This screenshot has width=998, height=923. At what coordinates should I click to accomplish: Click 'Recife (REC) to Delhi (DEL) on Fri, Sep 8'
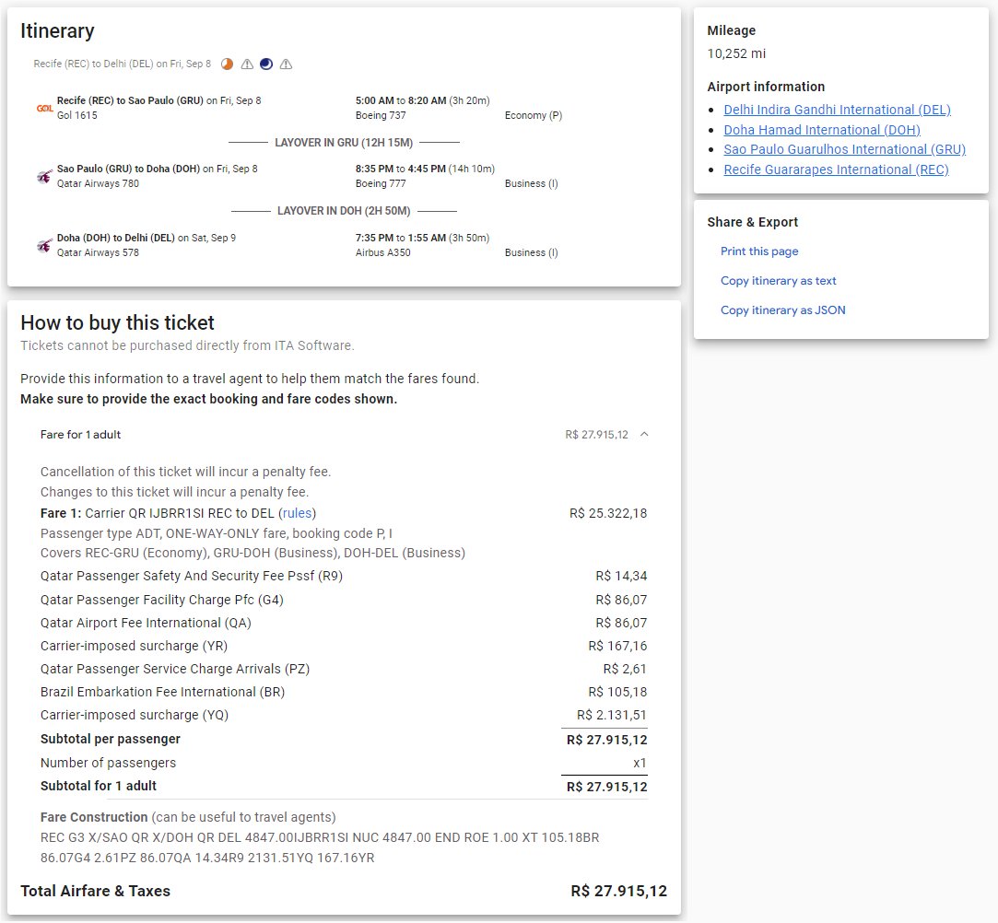pos(123,64)
